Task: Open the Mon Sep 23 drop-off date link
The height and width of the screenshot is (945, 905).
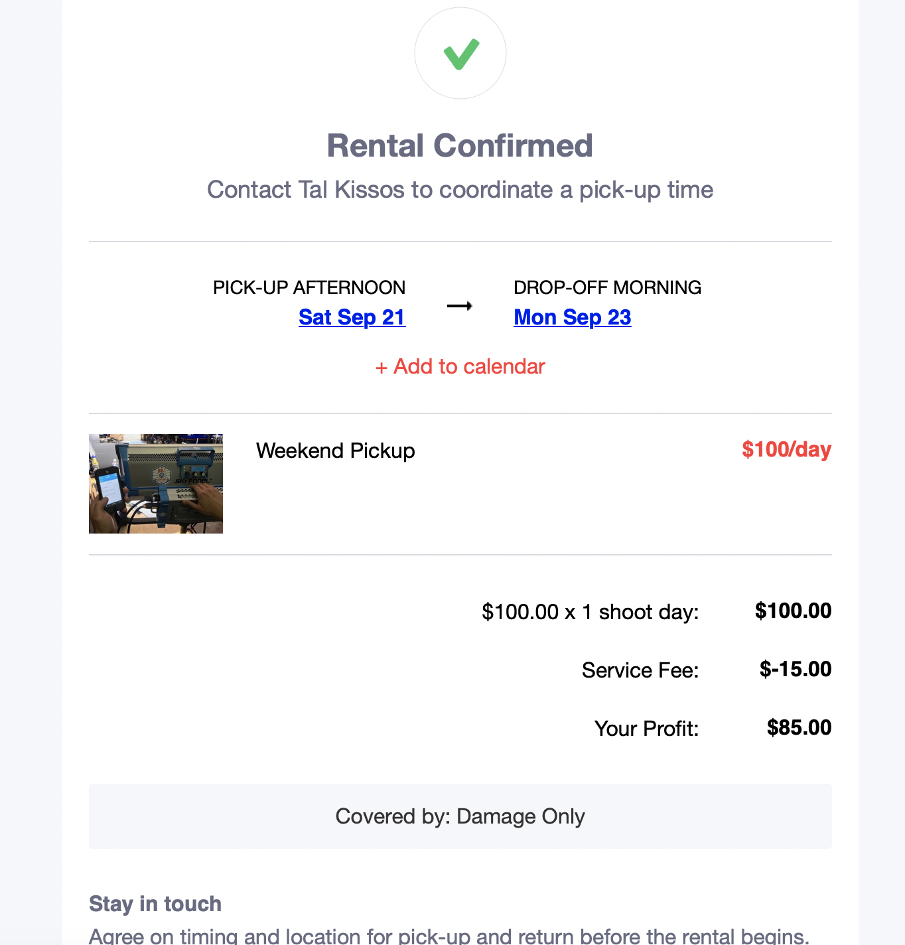Action: pyautogui.click(x=572, y=317)
